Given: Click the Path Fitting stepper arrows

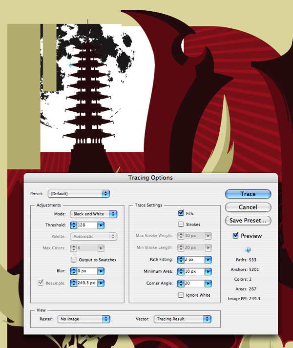Looking at the screenshot, I should pos(181,260).
